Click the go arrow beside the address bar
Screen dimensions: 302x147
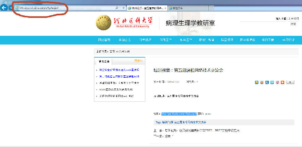123,8
